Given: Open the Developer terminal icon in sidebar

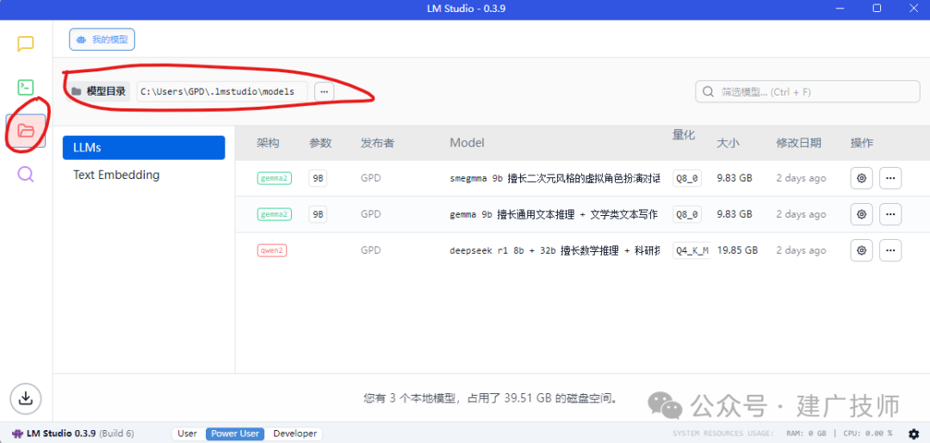Looking at the screenshot, I should (26, 88).
